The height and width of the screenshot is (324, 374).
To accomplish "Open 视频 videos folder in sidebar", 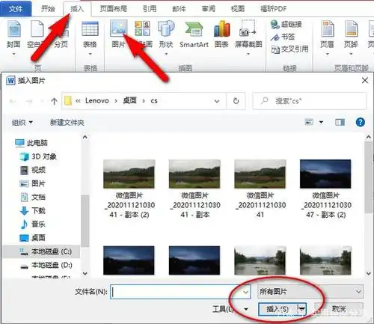I will coord(32,170).
